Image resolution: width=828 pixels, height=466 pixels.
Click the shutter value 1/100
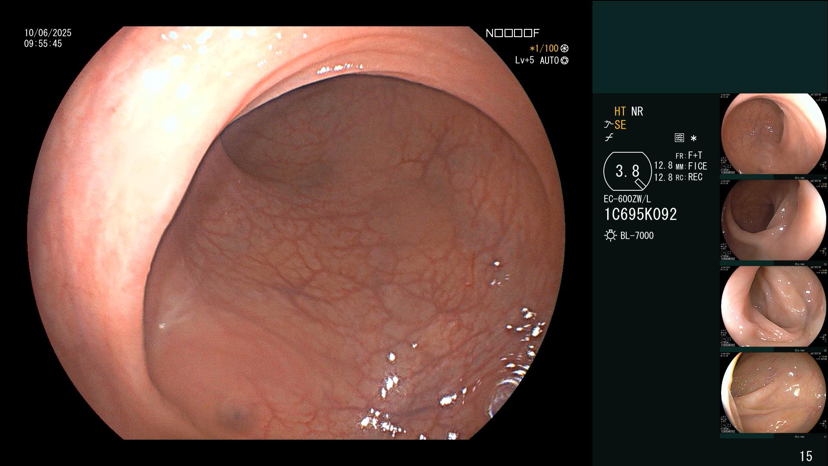pyautogui.click(x=544, y=48)
